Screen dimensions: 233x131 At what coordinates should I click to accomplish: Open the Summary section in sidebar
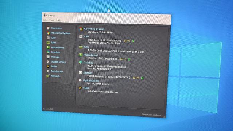click(56, 28)
